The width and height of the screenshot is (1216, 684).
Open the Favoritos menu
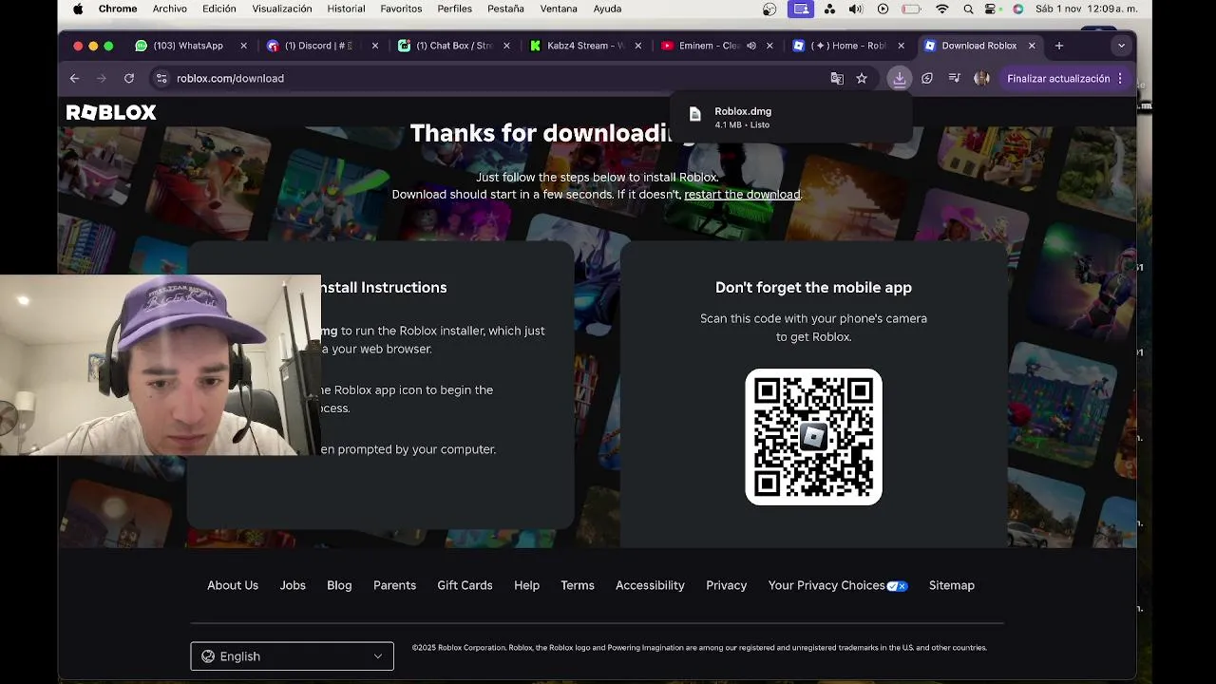coord(401,9)
